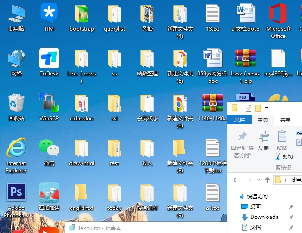The width and height of the screenshot is (302, 233).
Task: Select the 风格 folder
Action: [147, 18]
